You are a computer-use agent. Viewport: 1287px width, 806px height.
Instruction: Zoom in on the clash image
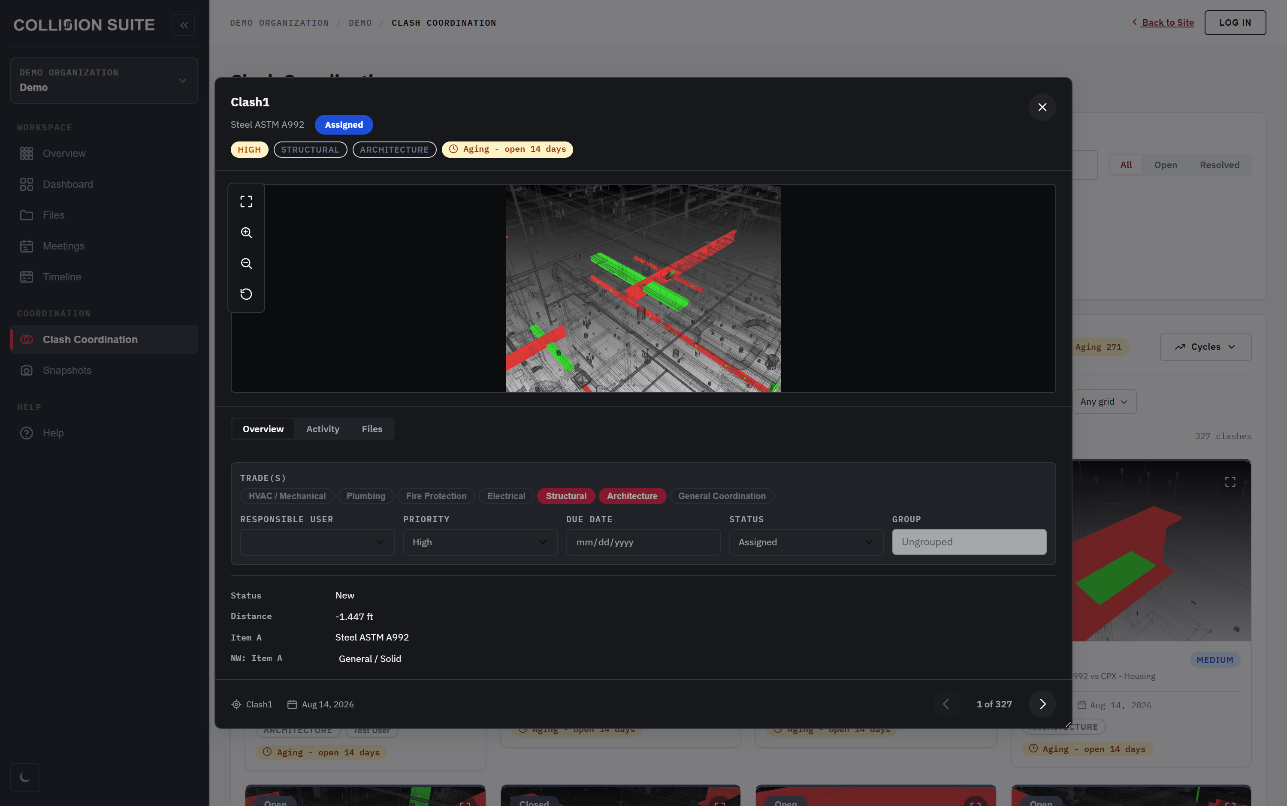(x=246, y=232)
